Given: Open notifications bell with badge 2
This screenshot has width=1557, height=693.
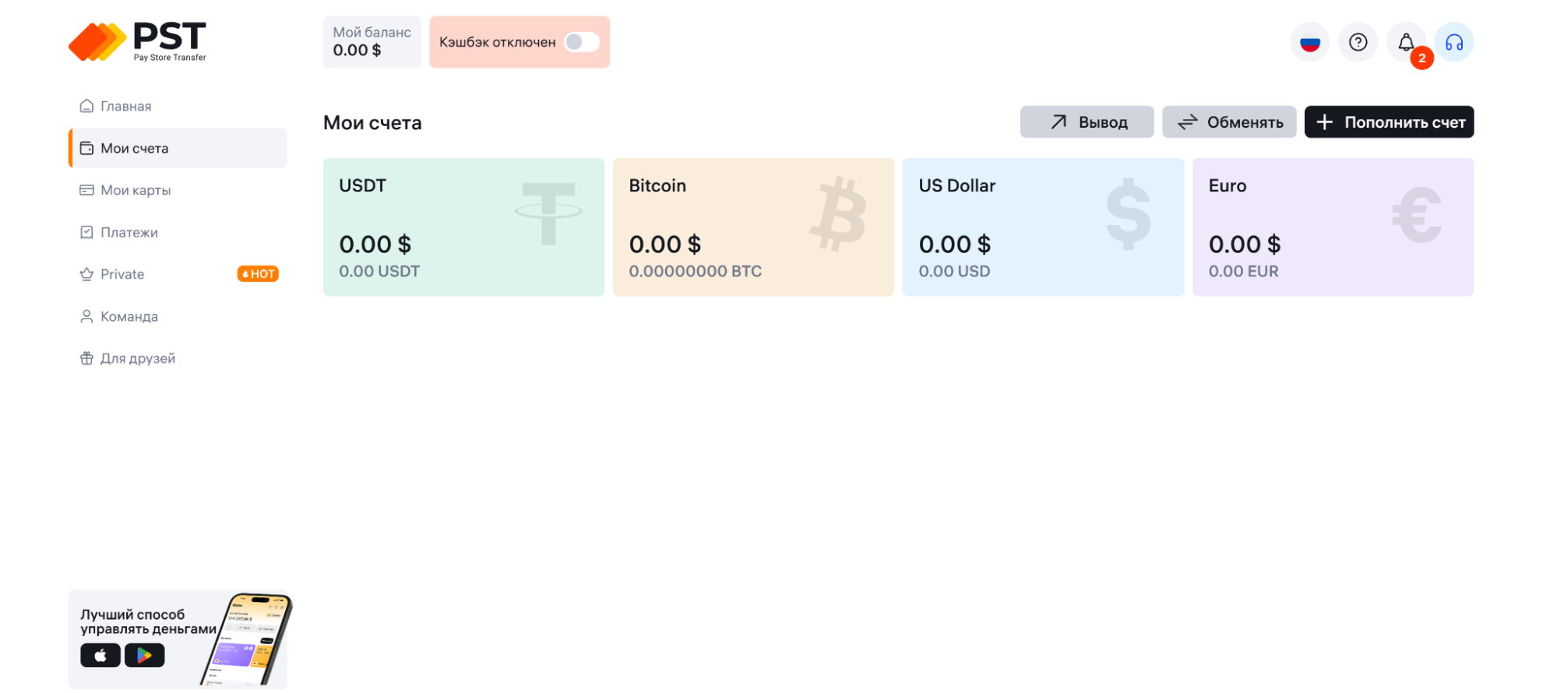Looking at the screenshot, I should pos(1407,42).
